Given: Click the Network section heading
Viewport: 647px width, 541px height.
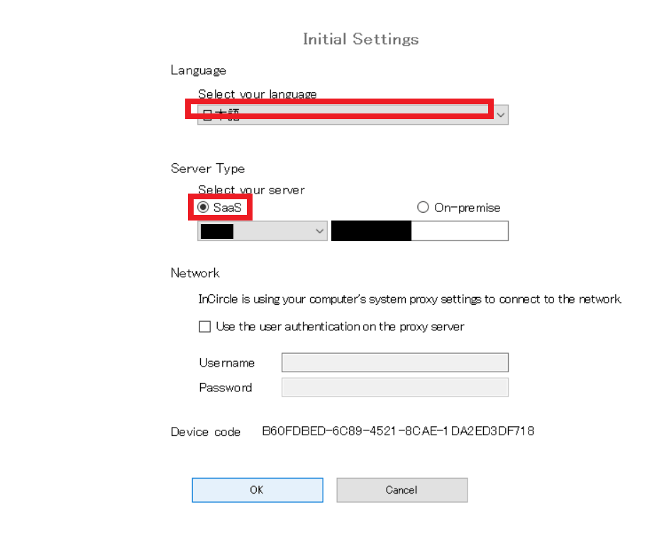Looking at the screenshot, I should 195,273.
